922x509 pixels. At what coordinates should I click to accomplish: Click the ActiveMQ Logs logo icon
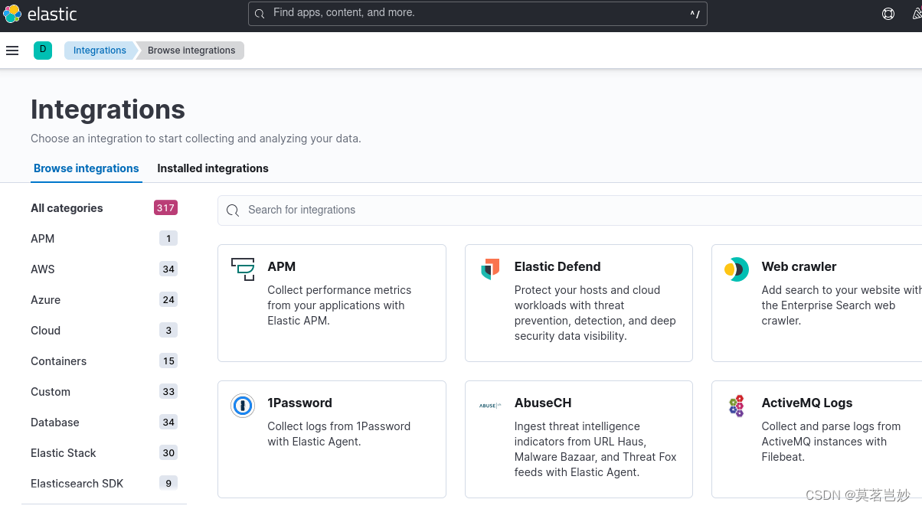coord(737,406)
